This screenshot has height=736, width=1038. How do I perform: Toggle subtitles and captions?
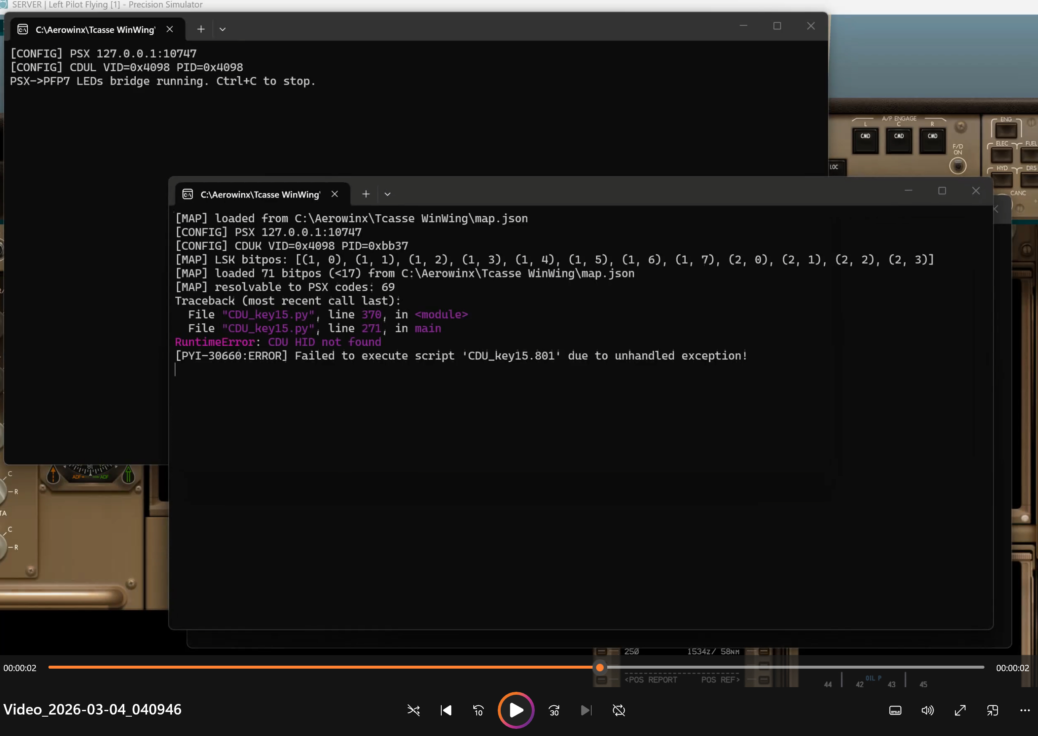895,710
